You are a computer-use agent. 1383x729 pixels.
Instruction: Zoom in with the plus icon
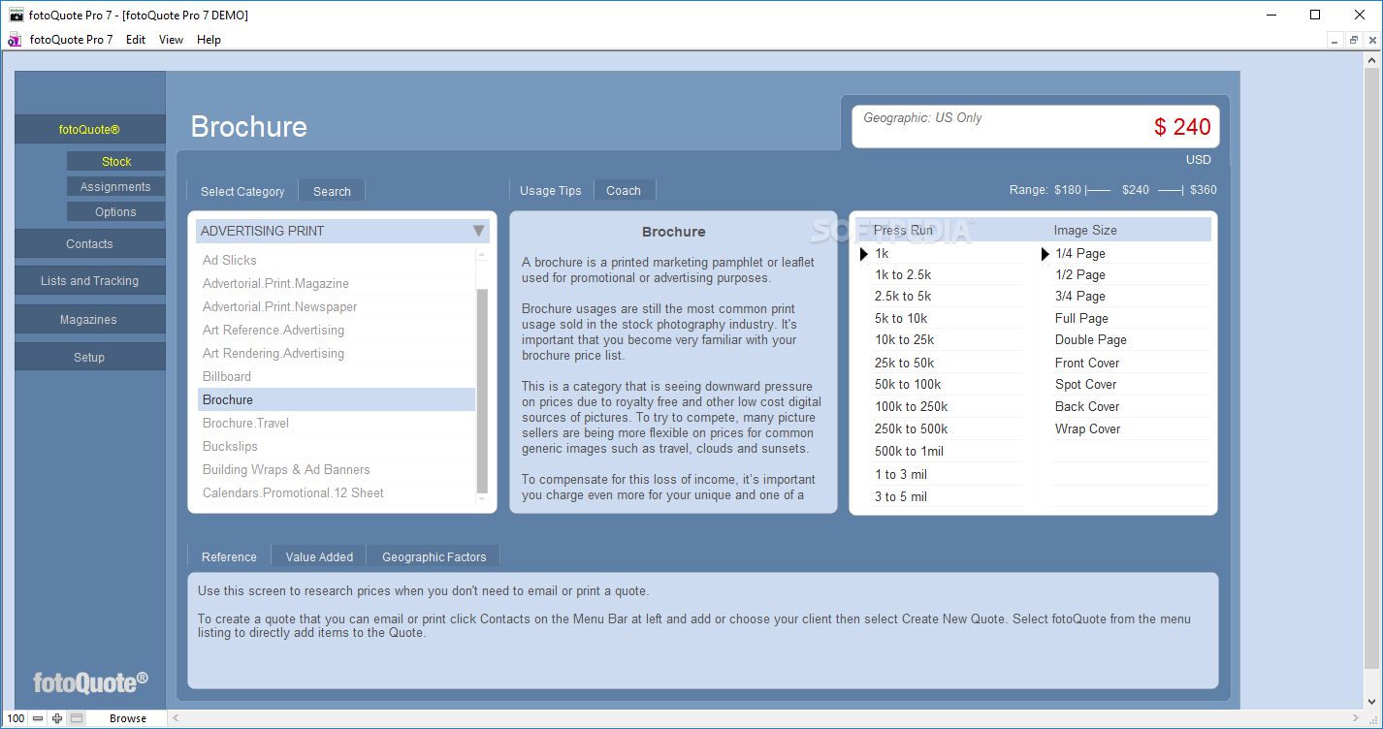(57, 718)
